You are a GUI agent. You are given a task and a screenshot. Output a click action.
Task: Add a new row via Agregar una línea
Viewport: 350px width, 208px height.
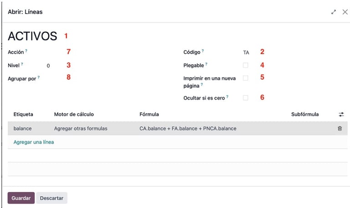pos(34,142)
